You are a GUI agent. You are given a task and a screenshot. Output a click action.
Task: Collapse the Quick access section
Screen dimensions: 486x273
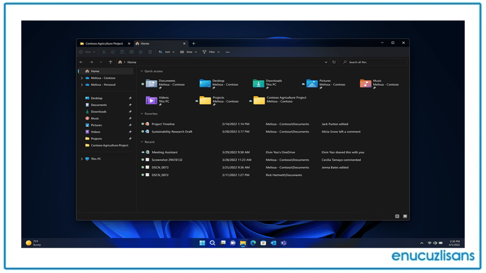141,71
